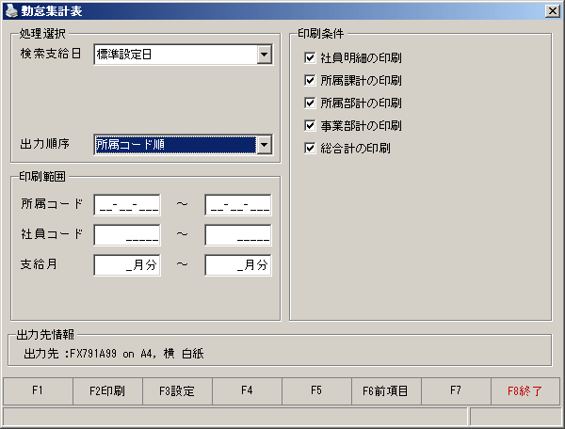Click the F7 function button
Screen dimensions: 565x429
pyautogui.click(x=456, y=390)
